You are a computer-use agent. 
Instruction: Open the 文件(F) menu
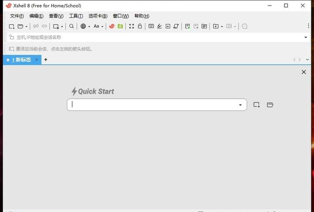coord(17,16)
